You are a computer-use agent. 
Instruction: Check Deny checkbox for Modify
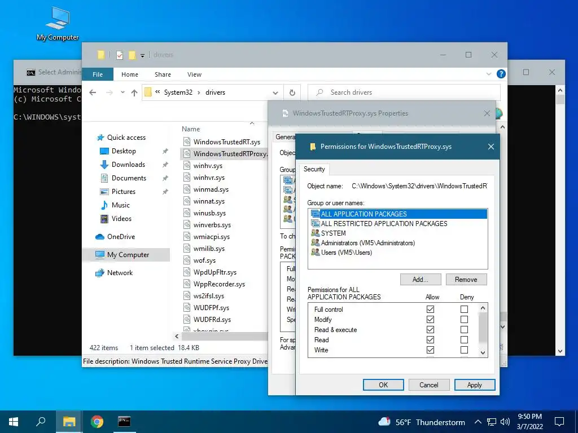464,320
